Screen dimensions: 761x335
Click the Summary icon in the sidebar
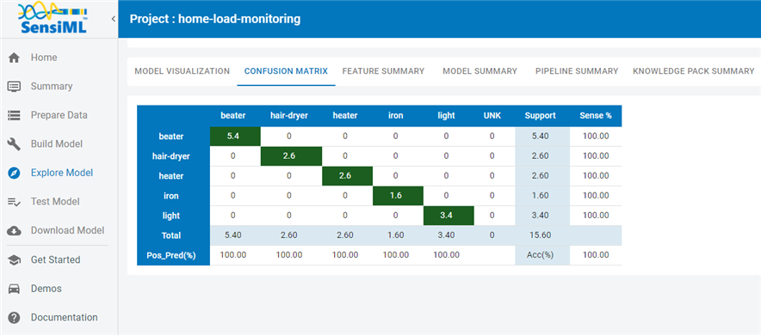coord(15,87)
